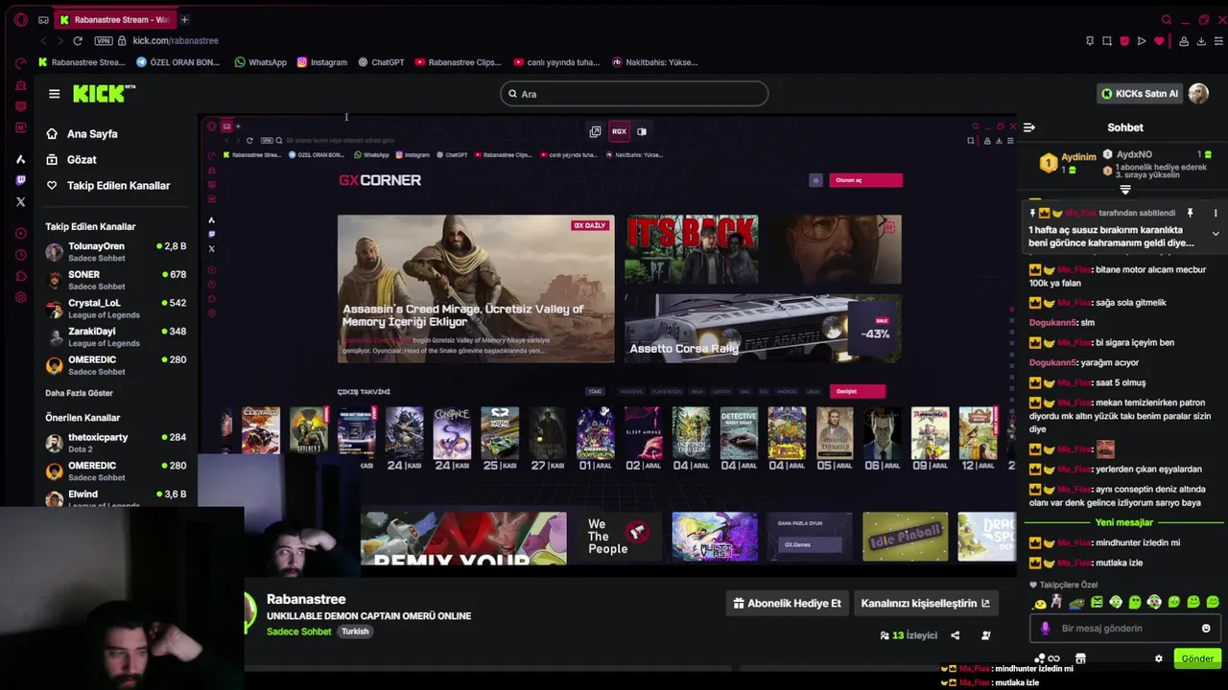Expand the pinned chat message chevron

1215,234
